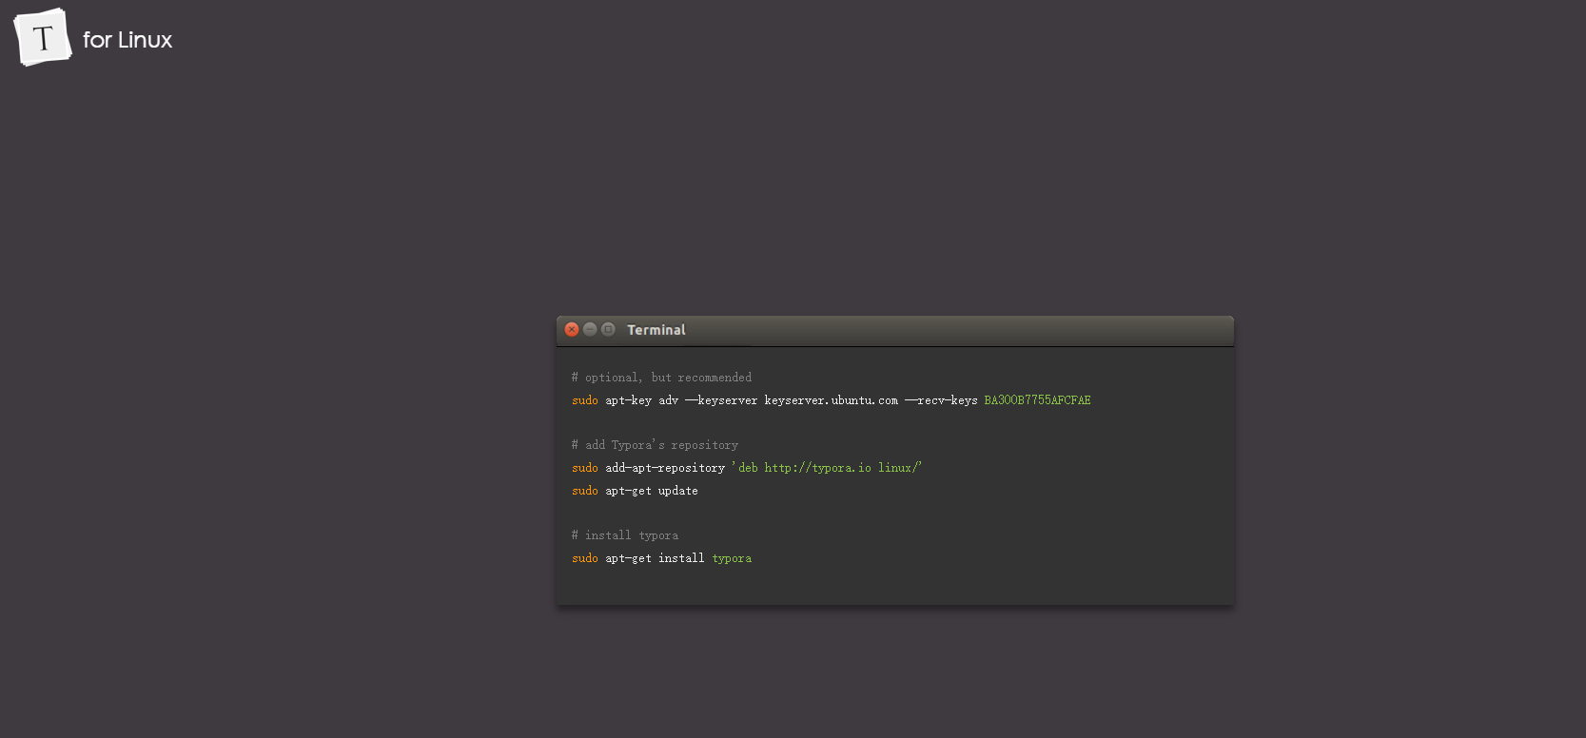The image size is (1586, 738).
Task: Click the "# optional, but recommended" comment
Action: point(661,378)
